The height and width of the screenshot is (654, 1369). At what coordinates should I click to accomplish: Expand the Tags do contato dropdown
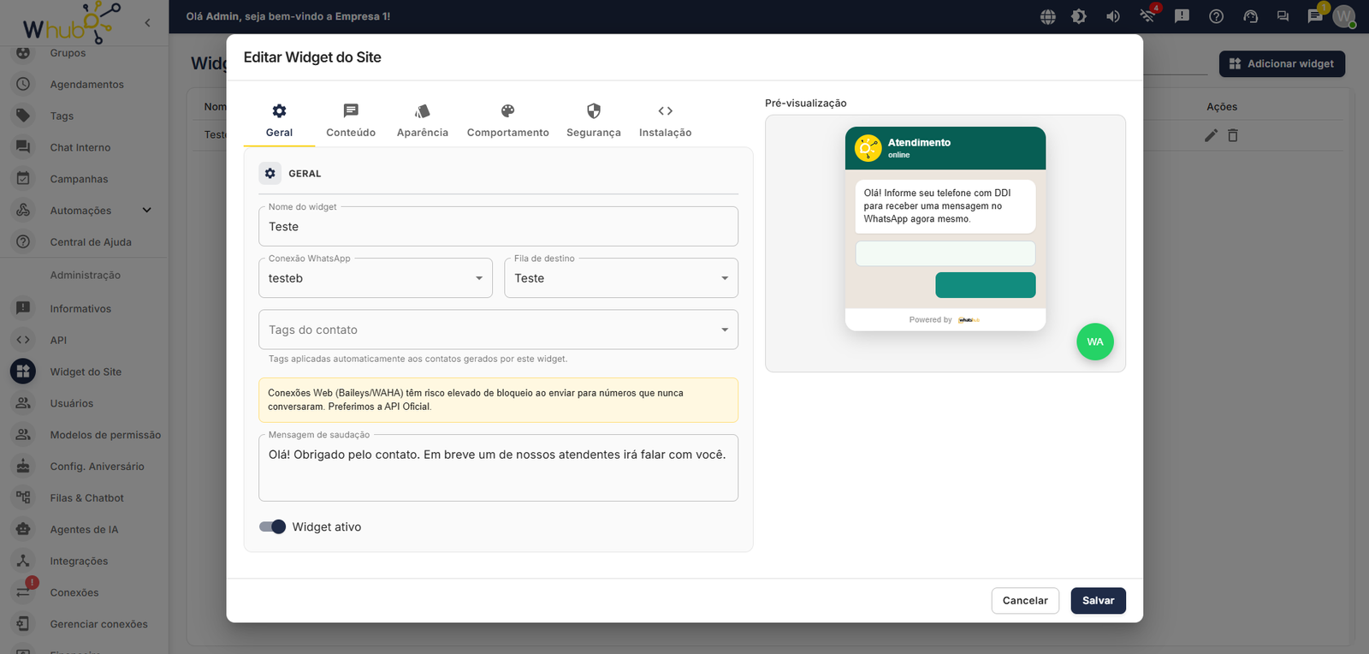tap(498, 330)
